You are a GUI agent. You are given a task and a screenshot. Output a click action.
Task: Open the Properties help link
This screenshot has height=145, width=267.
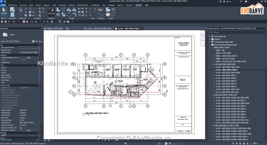tap(5, 139)
